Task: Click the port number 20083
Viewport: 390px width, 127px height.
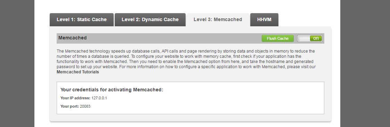Action: pyautogui.click(x=85, y=107)
